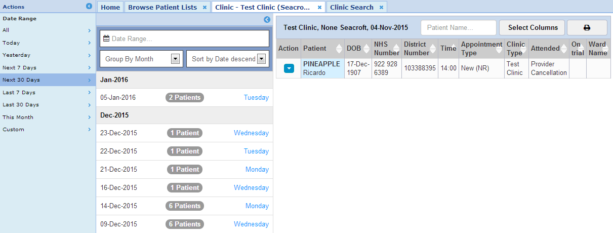Click the print icon button
This screenshot has width=613, height=233.
(587, 28)
